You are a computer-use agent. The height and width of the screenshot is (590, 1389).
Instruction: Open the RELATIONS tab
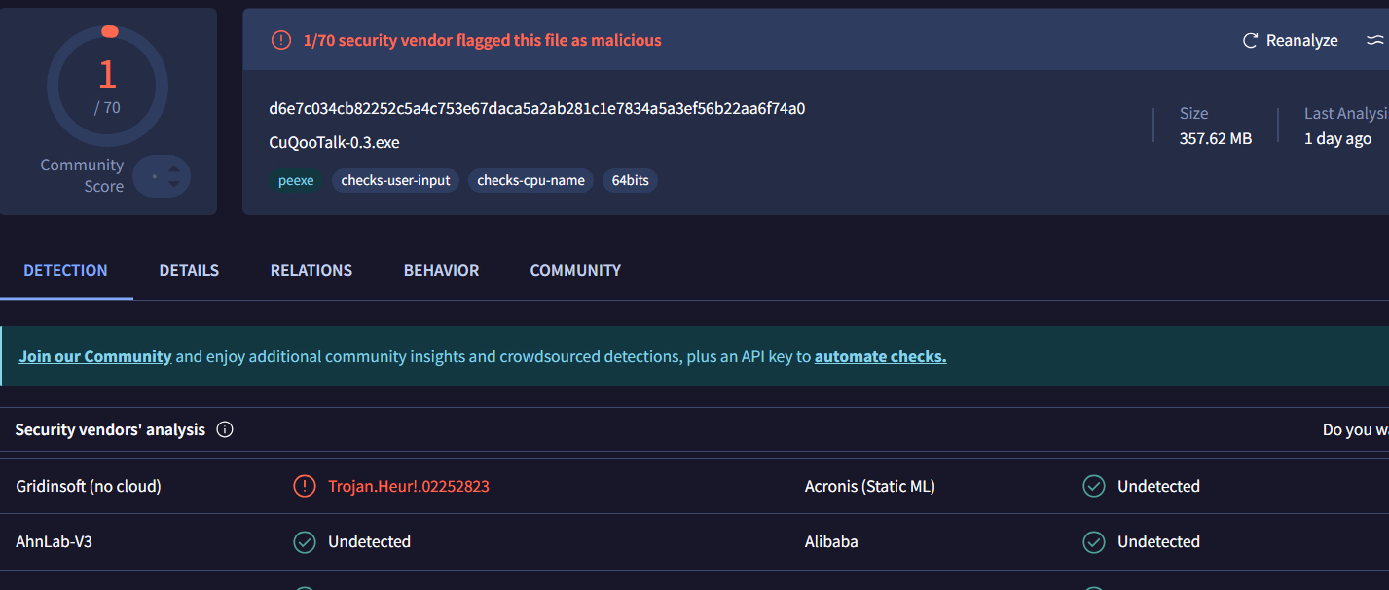pyautogui.click(x=311, y=270)
